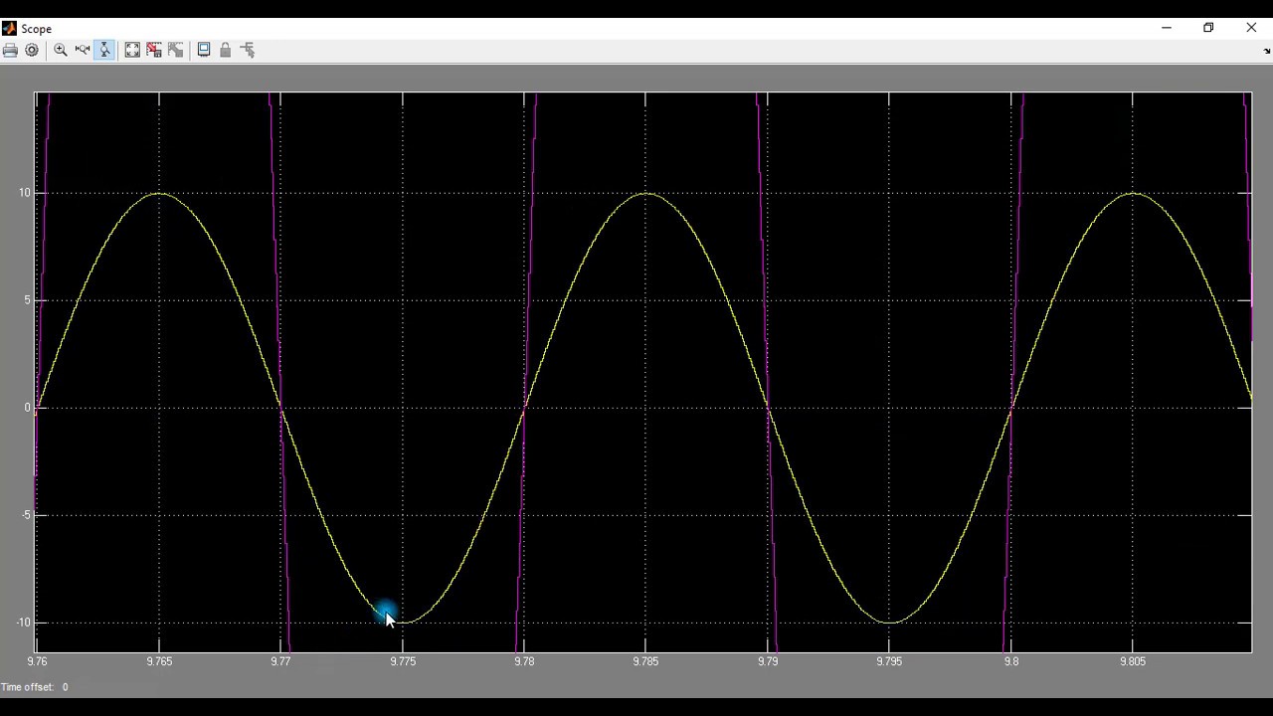1273x716 pixels.
Task: Click y-axis label 10
Action: click(x=24, y=193)
